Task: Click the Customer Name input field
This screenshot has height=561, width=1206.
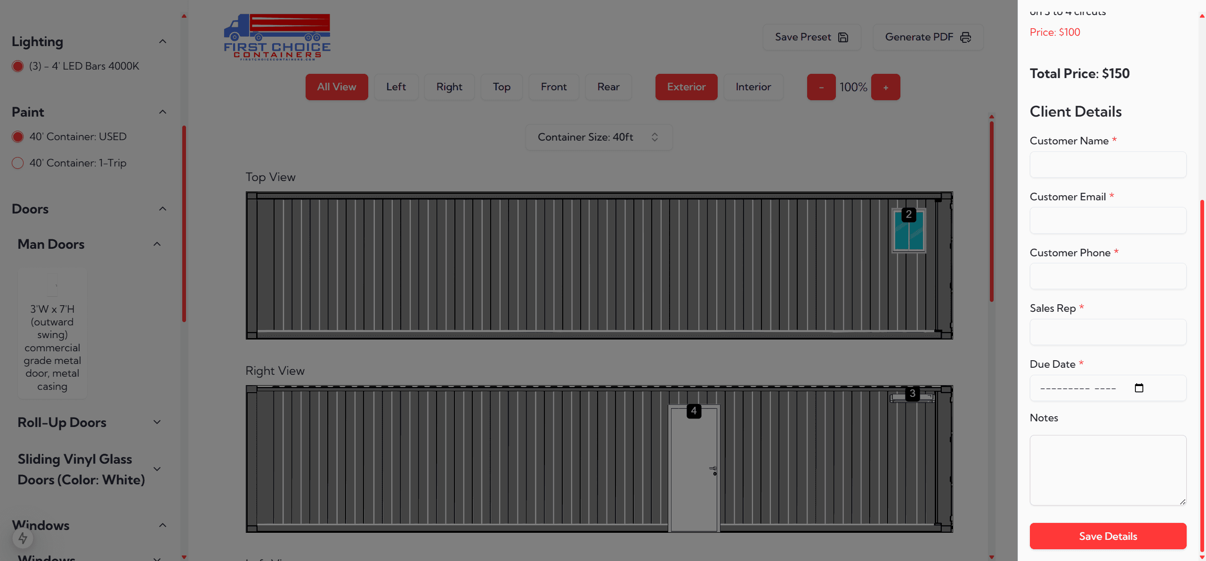Action: click(1108, 165)
